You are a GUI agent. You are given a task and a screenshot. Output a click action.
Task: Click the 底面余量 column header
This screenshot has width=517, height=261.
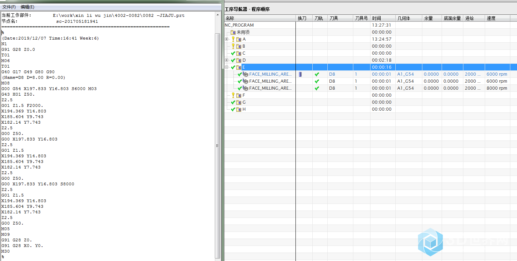453,18
